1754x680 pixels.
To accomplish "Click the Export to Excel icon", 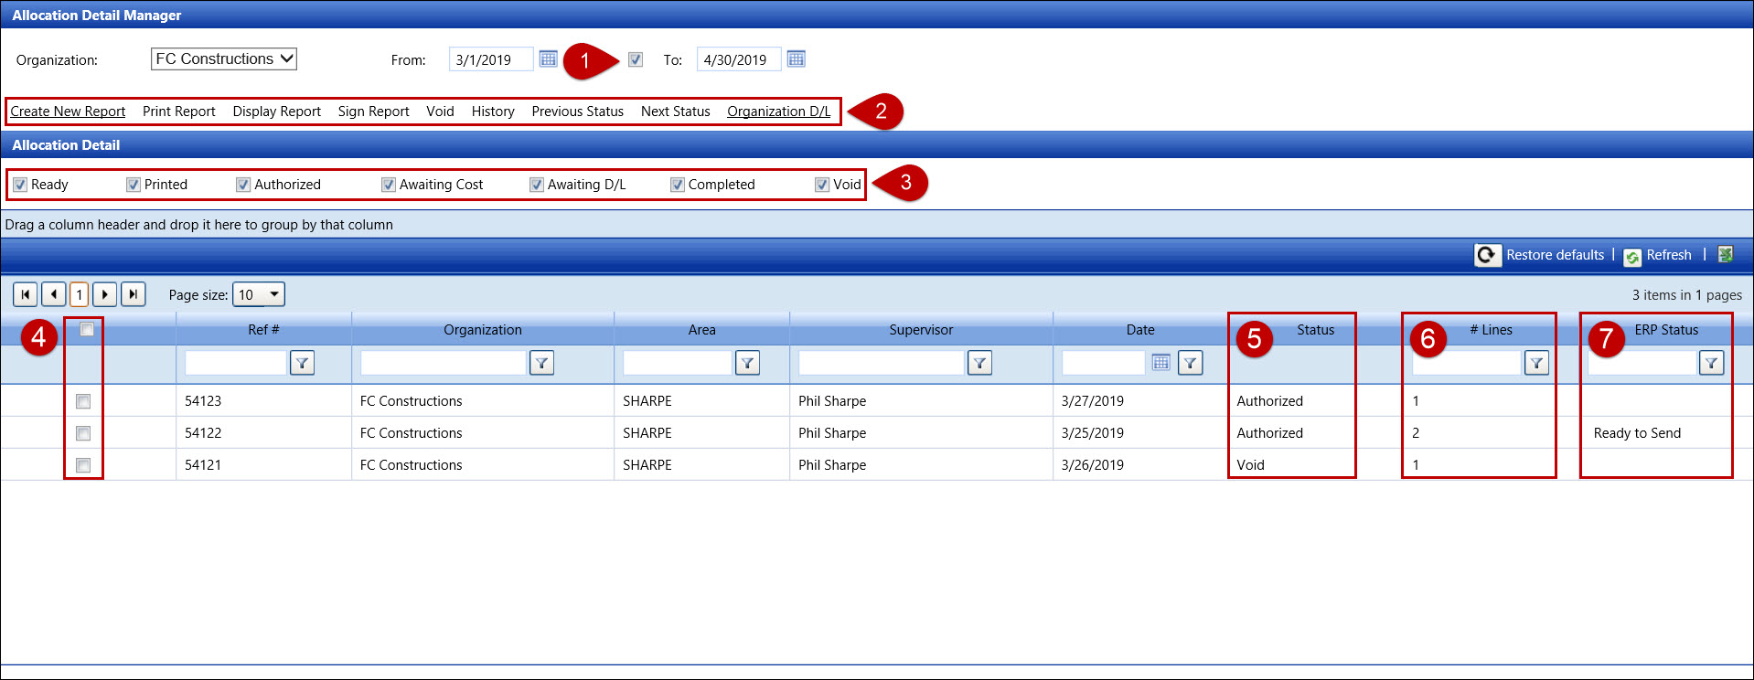I will 1725,255.
